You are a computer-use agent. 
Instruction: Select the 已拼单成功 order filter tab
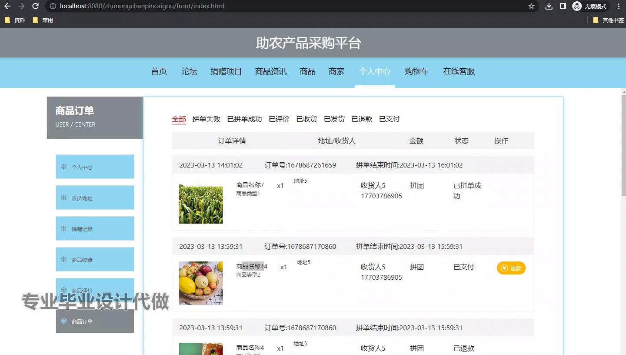(245, 119)
